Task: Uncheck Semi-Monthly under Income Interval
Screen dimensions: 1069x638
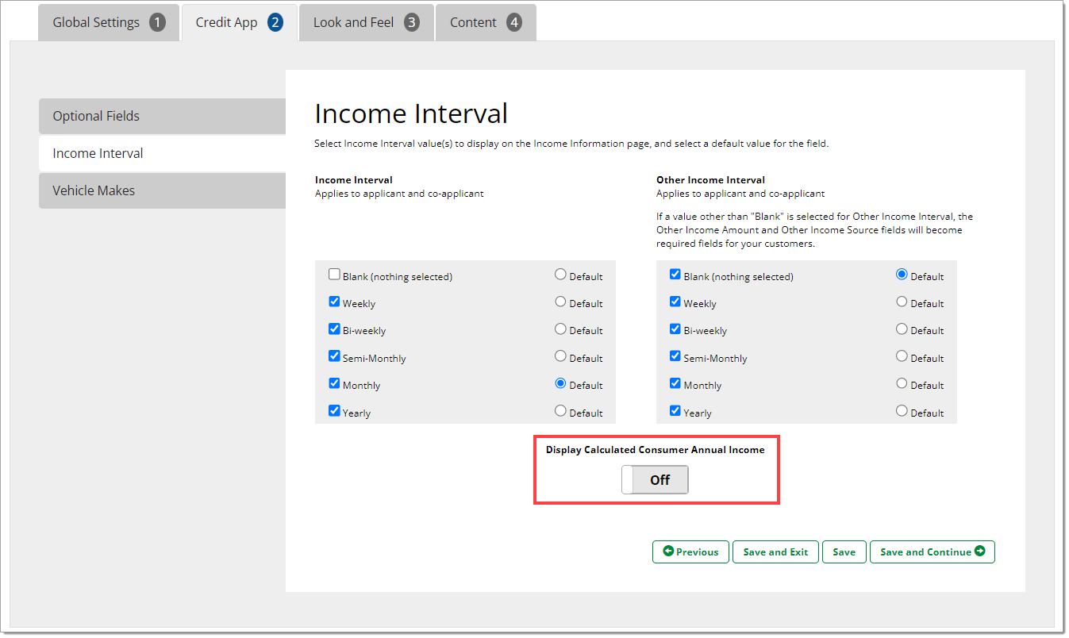Action: point(334,356)
